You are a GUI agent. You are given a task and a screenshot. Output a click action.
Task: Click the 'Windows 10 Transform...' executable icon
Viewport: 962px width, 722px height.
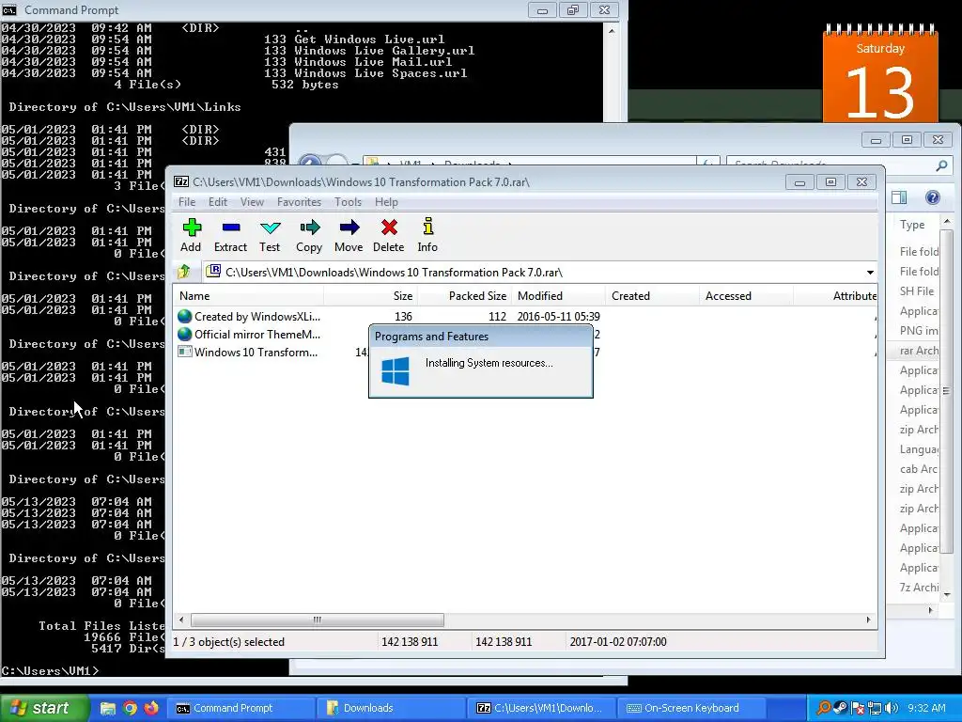(185, 352)
